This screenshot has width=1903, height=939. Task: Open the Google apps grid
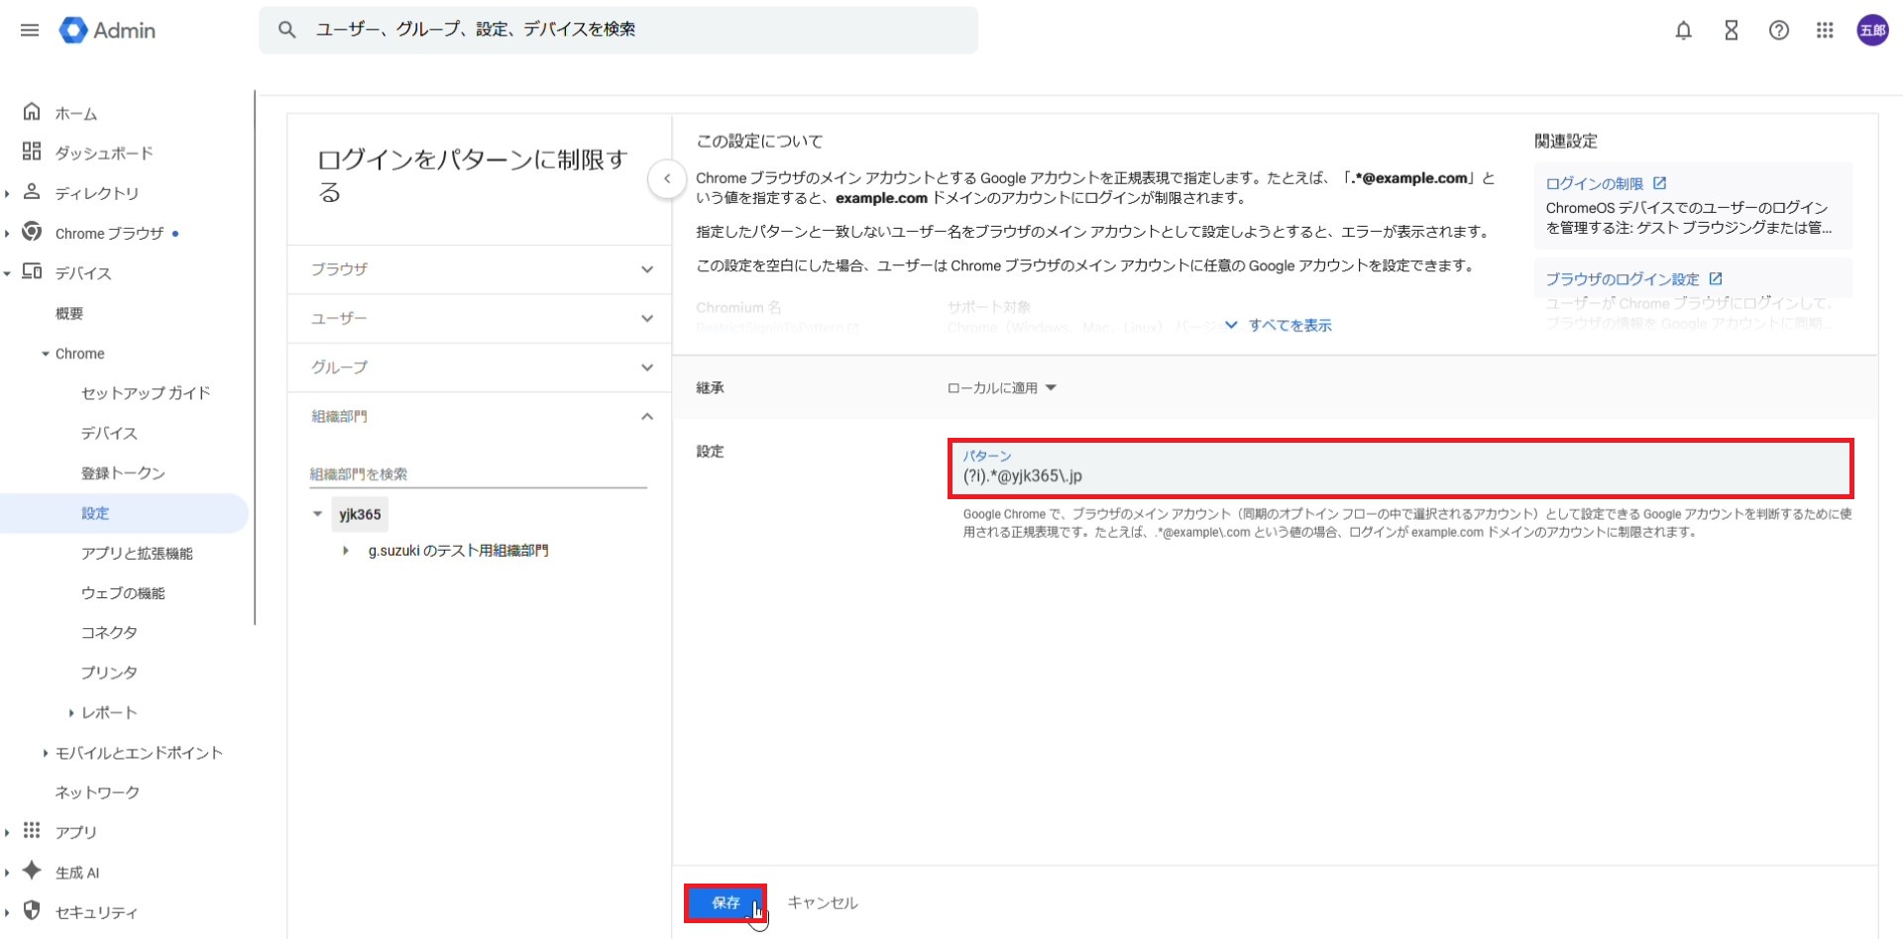pyautogui.click(x=1825, y=31)
